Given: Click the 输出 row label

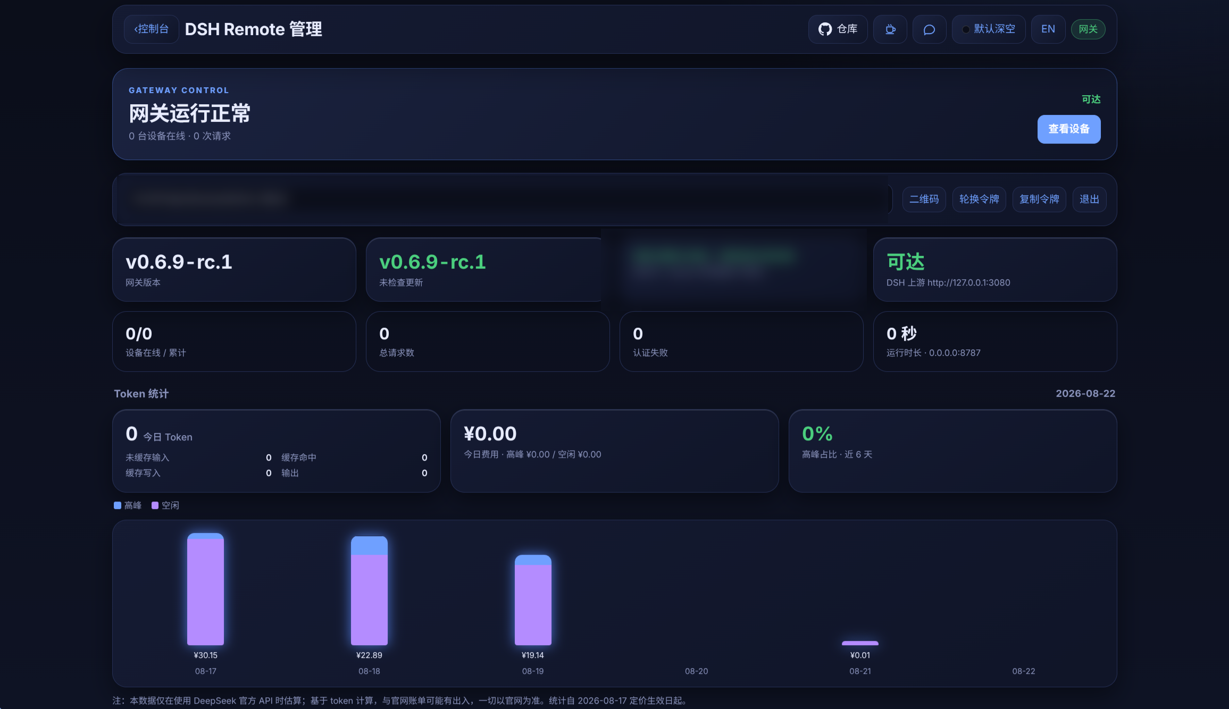Looking at the screenshot, I should pos(290,473).
